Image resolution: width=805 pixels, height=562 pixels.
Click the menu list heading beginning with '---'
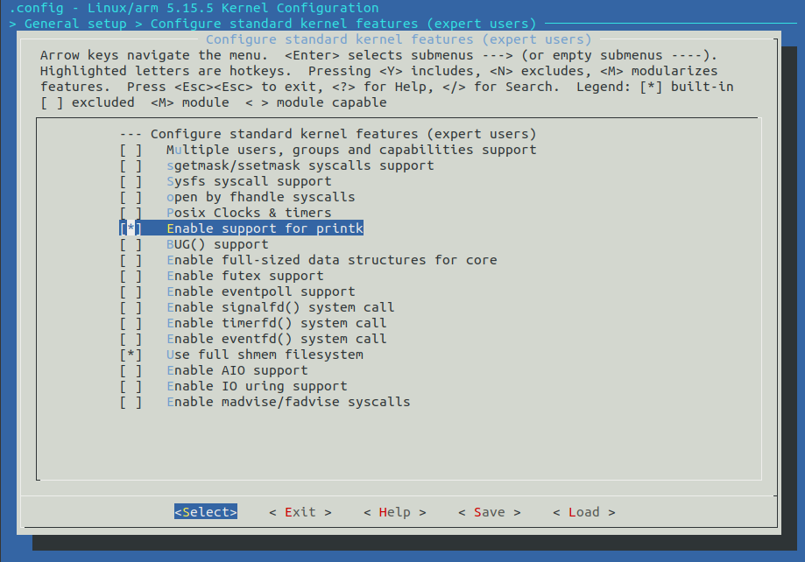pos(328,134)
